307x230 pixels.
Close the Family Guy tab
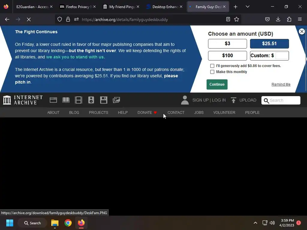point(224,7)
